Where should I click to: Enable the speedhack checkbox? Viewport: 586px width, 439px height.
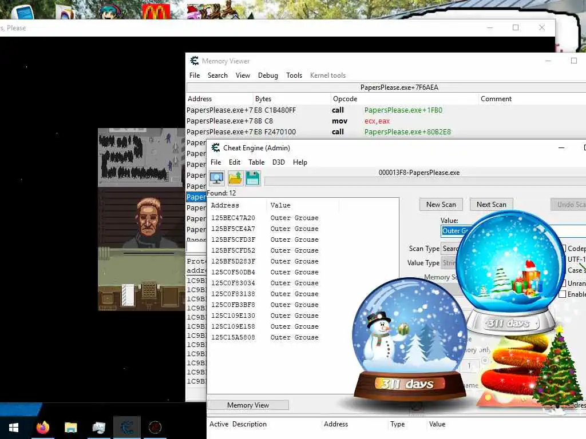(x=563, y=294)
